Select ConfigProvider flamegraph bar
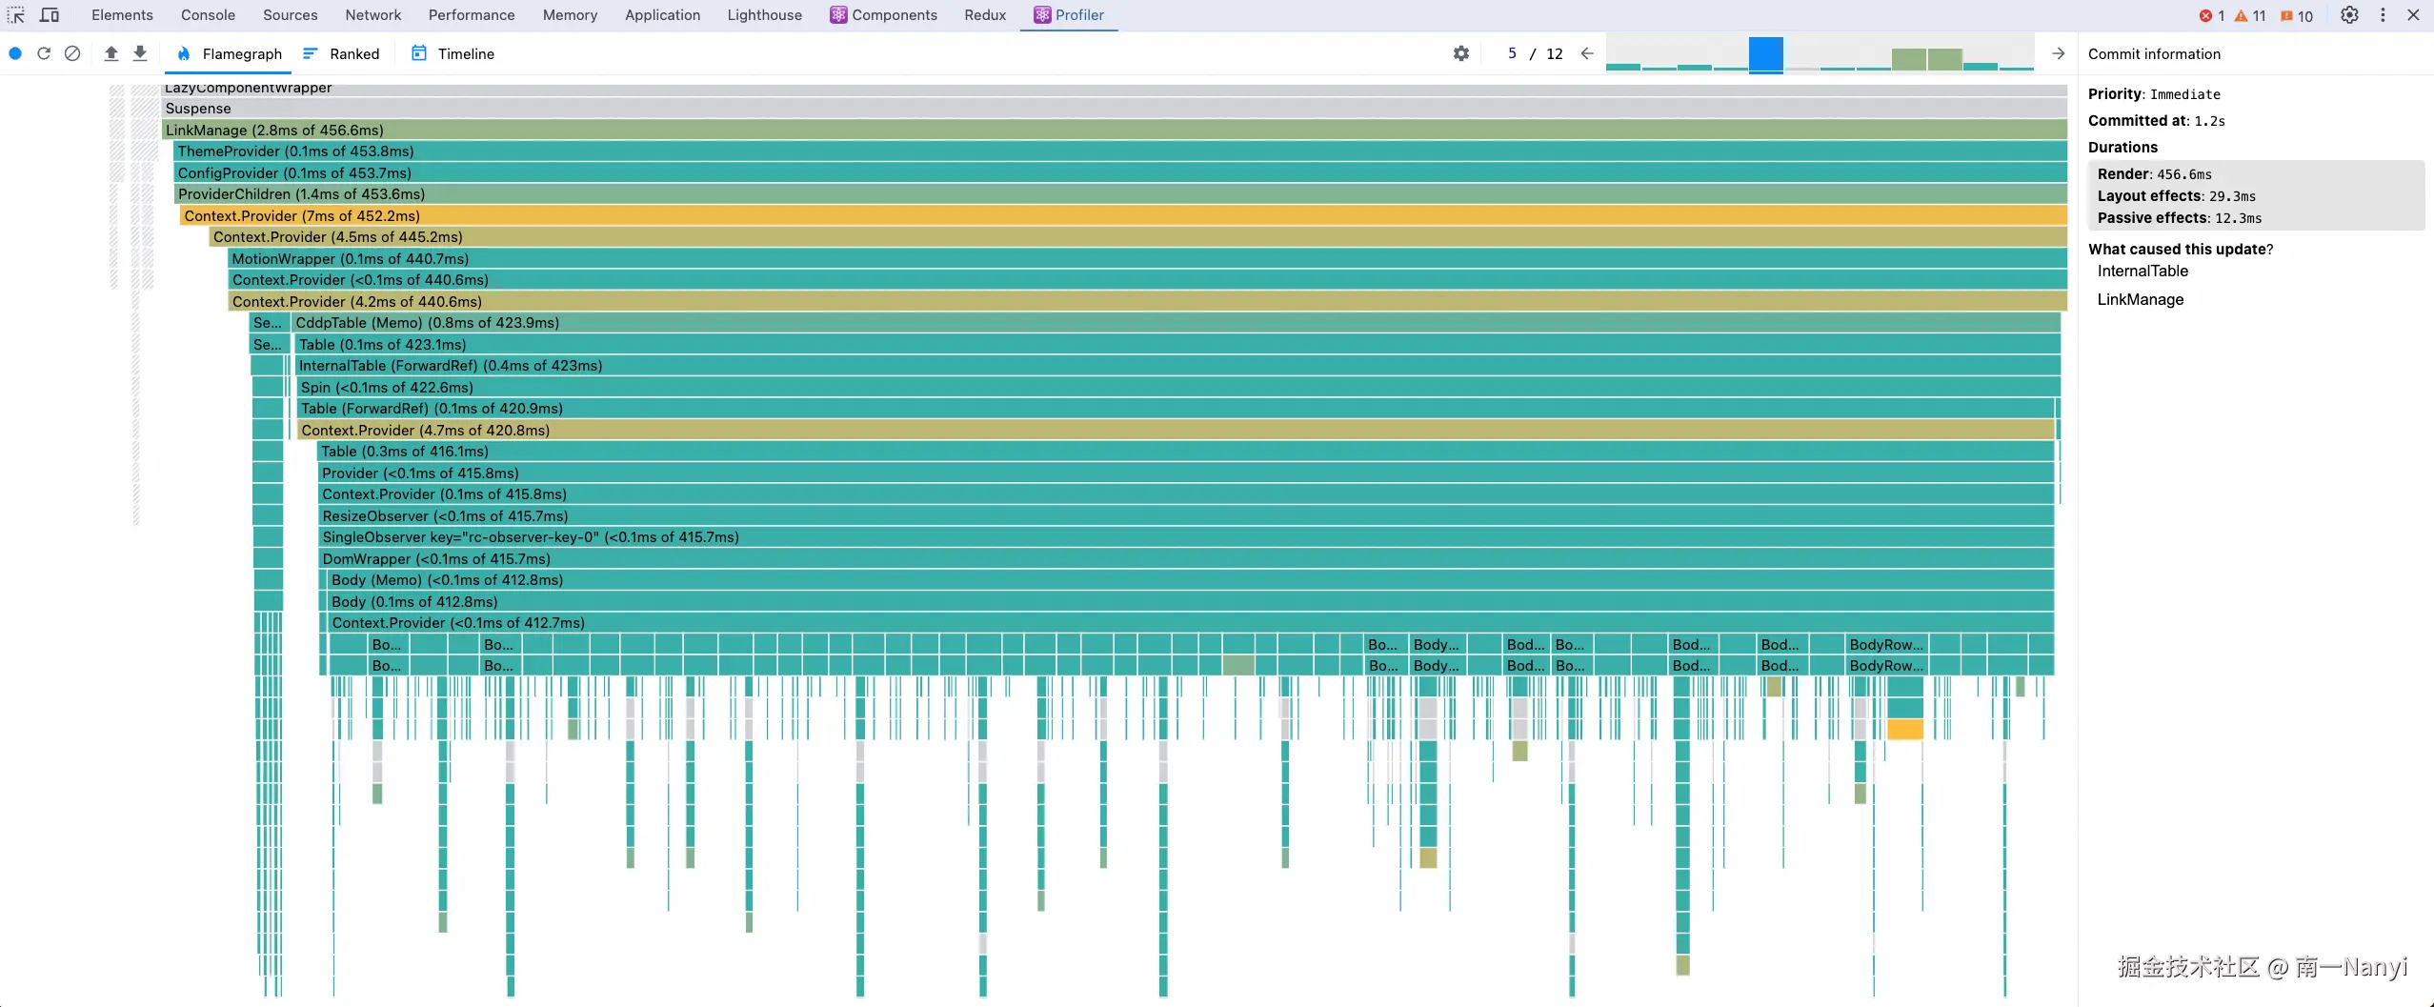The height and width of the screenshot is (1007, 2434). point(1120,173)
